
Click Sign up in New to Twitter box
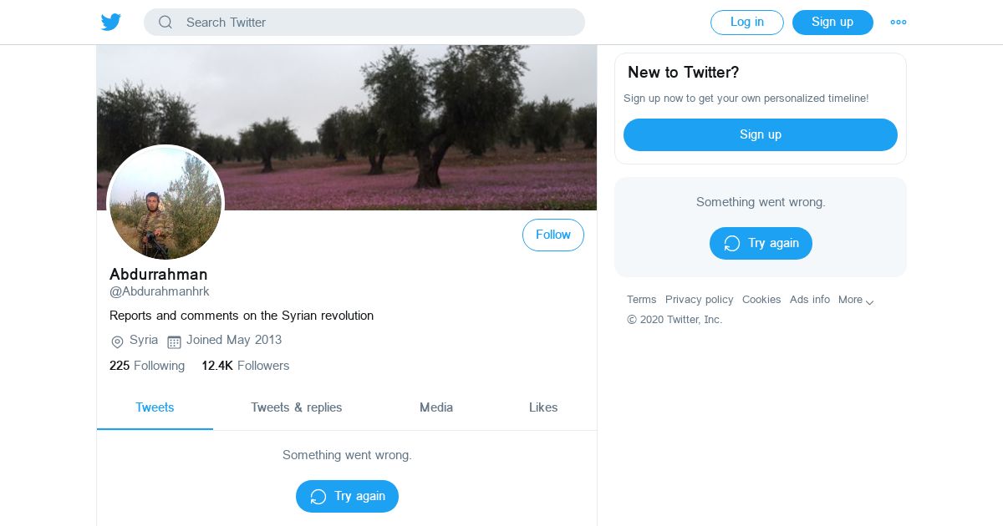[760, 134]
